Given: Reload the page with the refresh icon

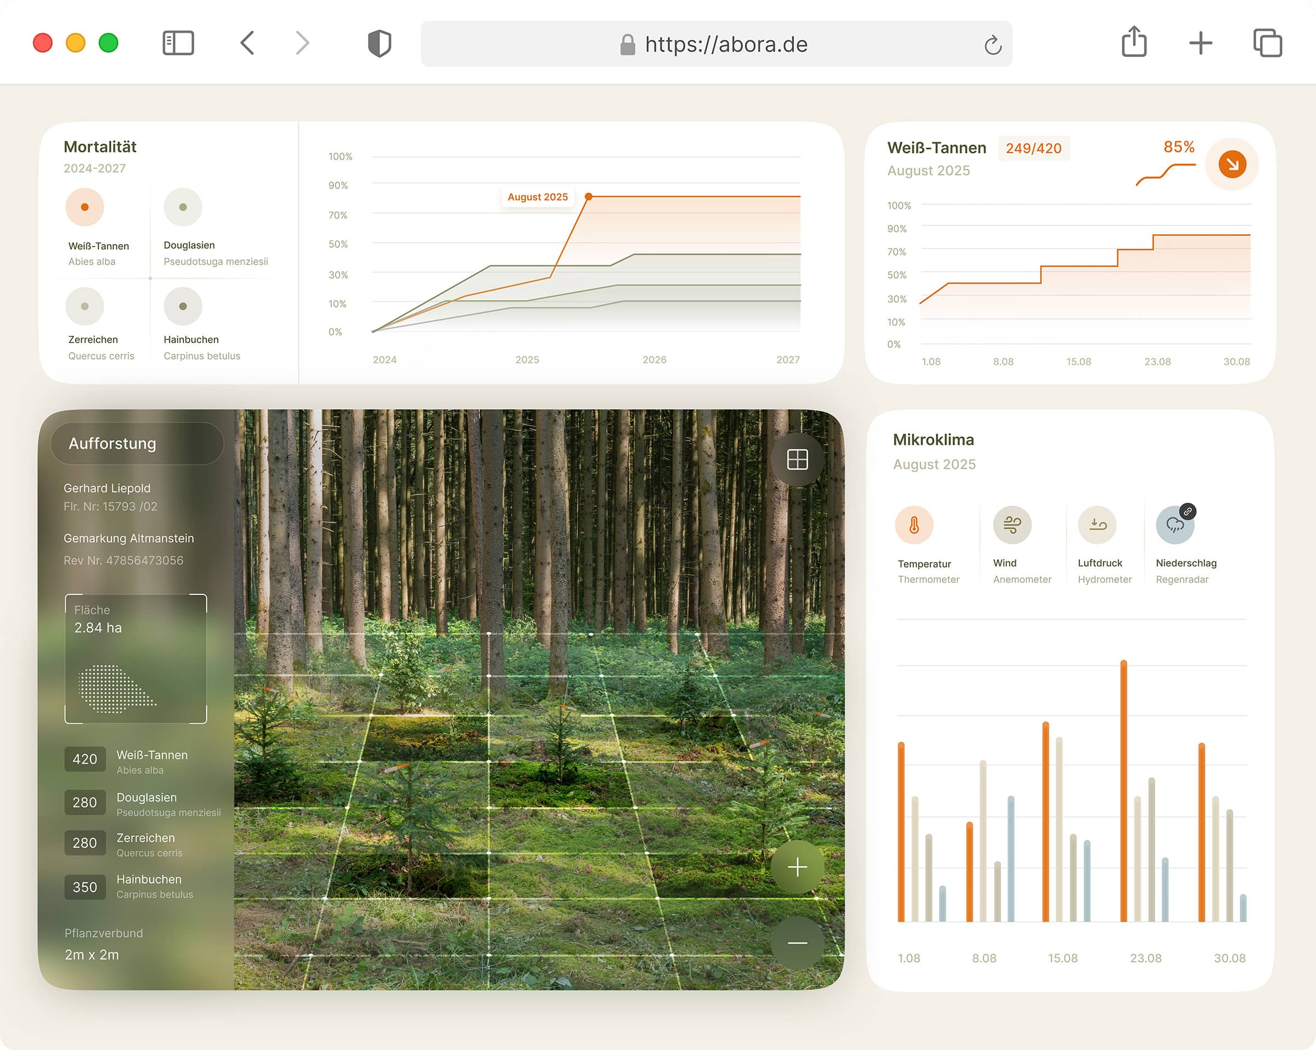Looking at the screenshot, I should click(x=992, y=44).
